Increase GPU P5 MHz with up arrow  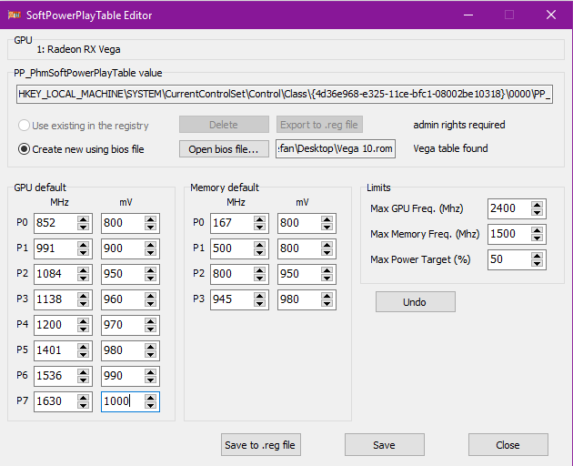83,347
